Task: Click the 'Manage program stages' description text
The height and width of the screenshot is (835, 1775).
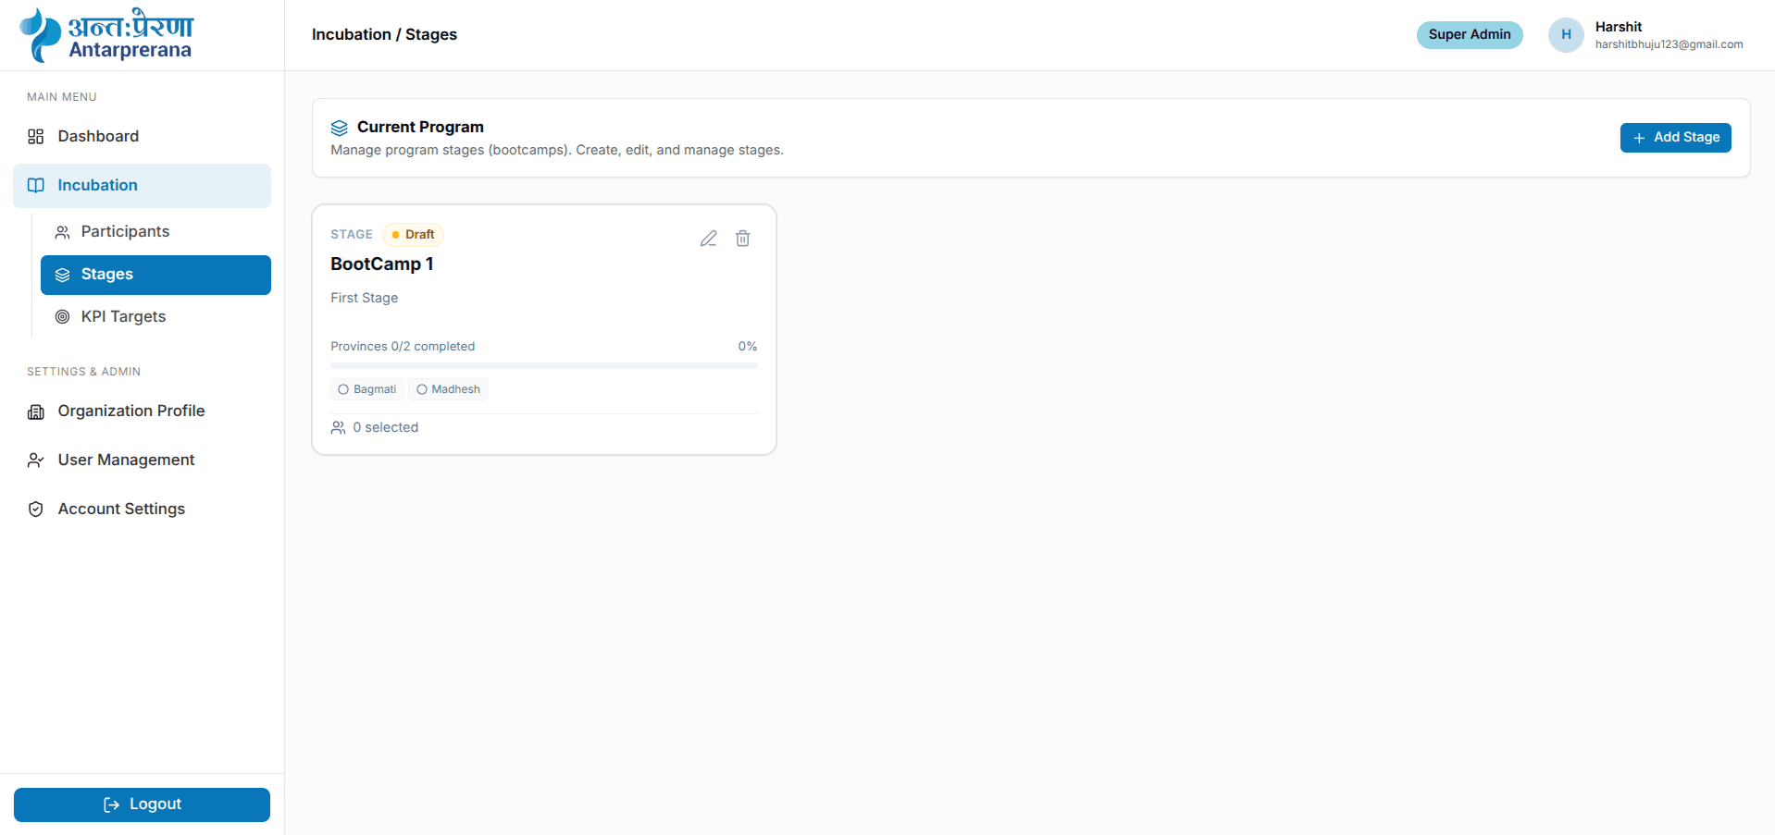Action: [x=557, y=150]
